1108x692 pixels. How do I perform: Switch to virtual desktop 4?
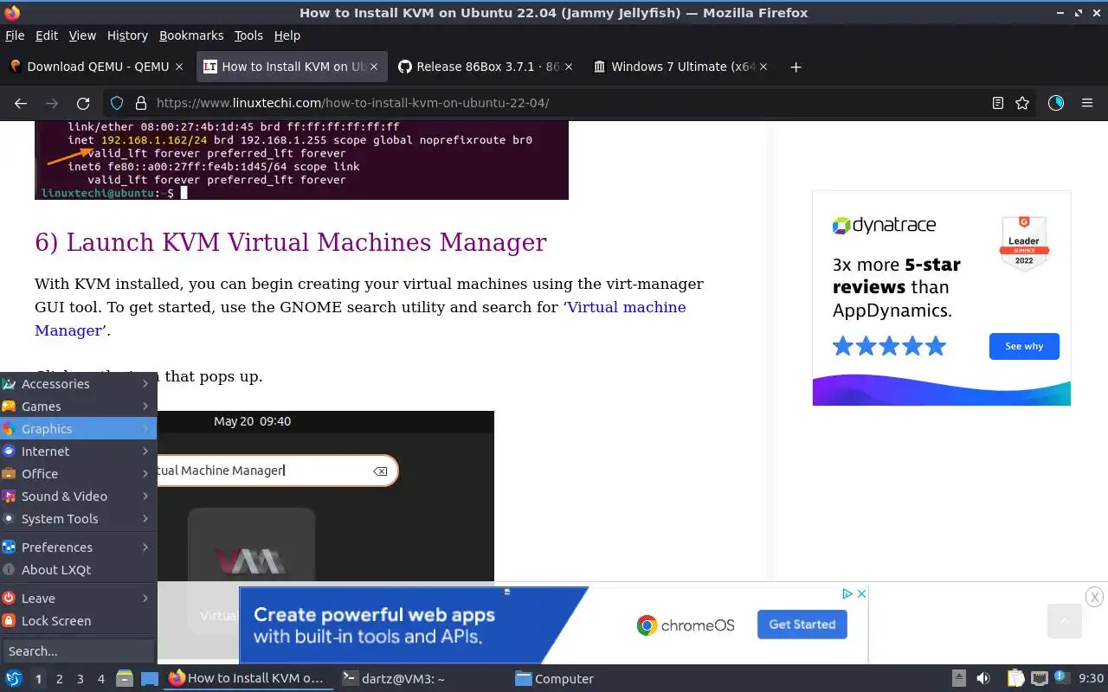(x=100, y=679)
